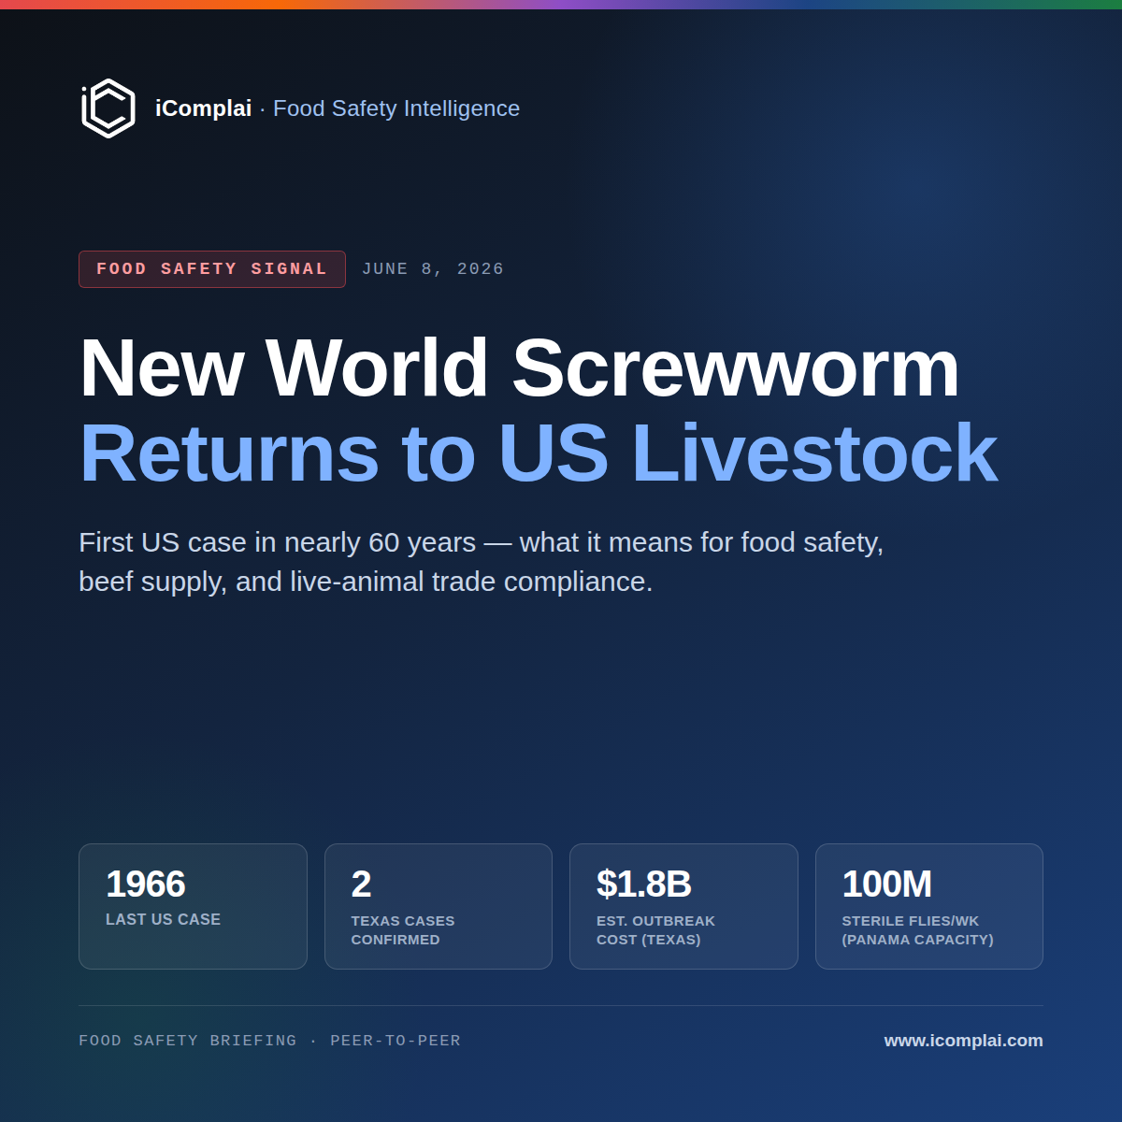1122x1122 pixels.
Task: Click the 1966 stat value
Action: pos(146,884)
